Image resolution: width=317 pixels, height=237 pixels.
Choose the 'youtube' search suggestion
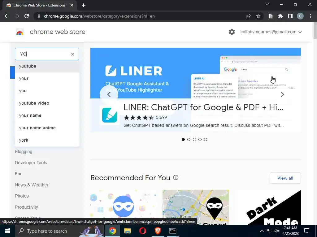point(47,66)
